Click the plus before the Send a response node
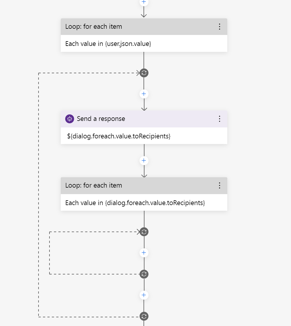The height and width of the screenshot is (326, 291). [144, 94]
